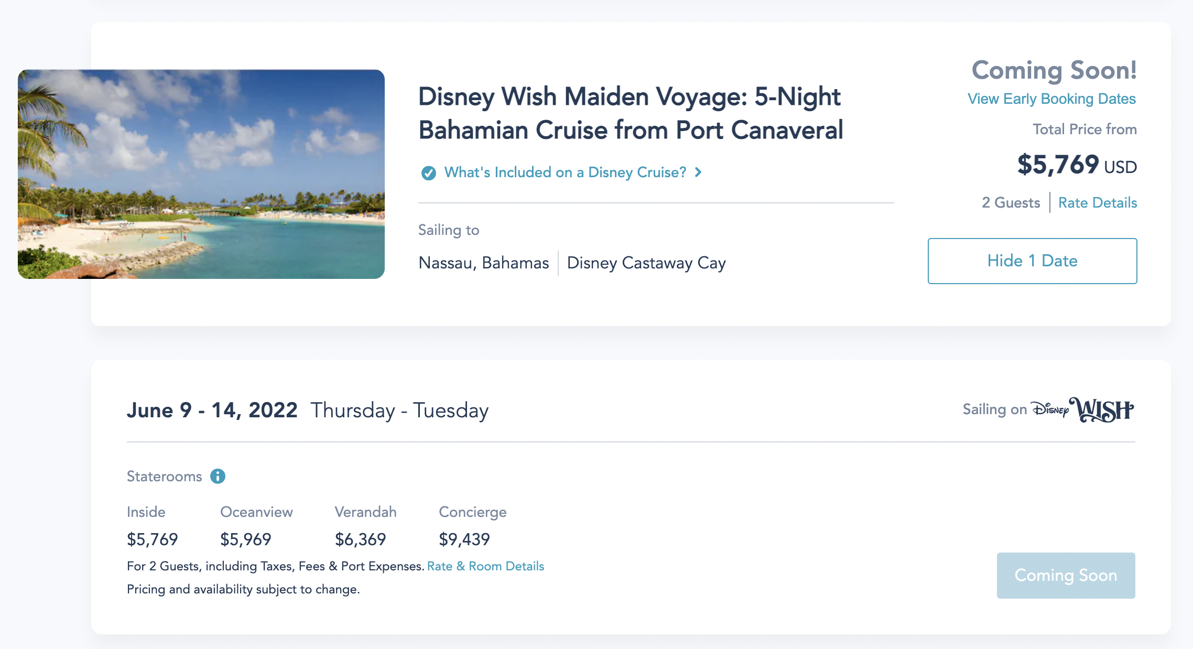Click the Castaway Cay beach thumbnail

[201, 174]
